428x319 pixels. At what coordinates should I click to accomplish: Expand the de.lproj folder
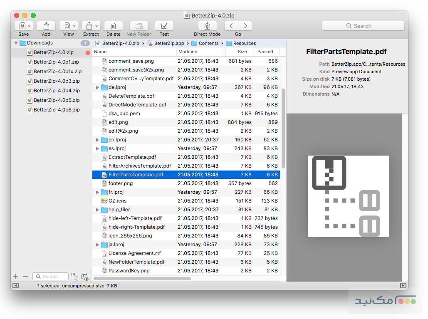point(98,87)
